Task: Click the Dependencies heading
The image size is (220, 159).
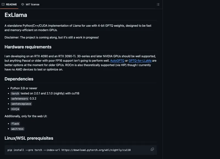Action: [19, 79]
